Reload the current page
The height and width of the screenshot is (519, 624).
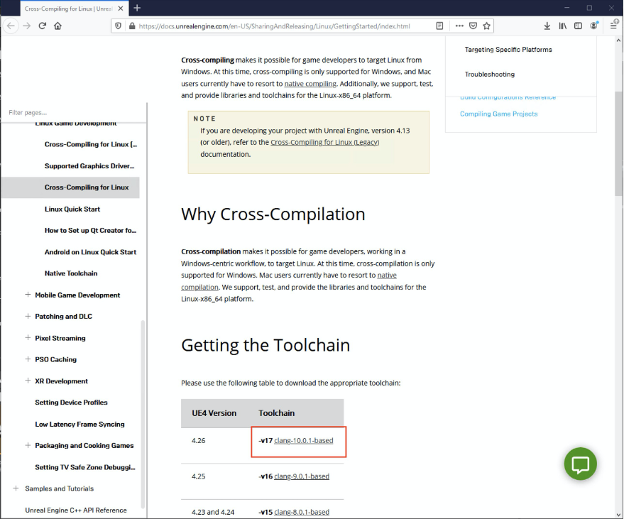point(43,24)
